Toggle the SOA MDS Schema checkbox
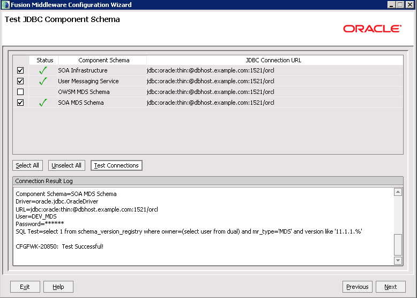 (20, 103)
